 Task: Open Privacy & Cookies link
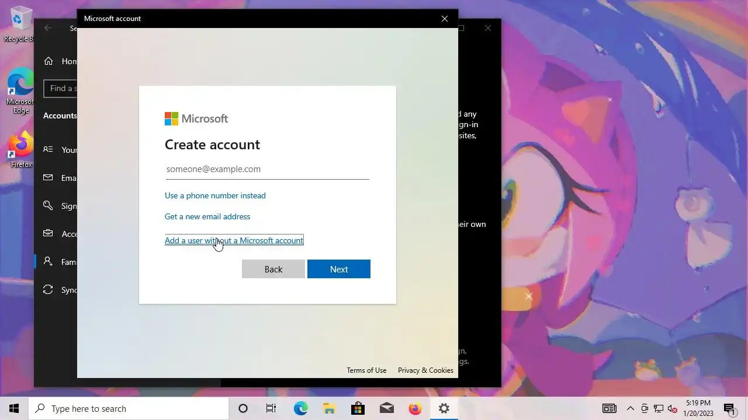425,370
